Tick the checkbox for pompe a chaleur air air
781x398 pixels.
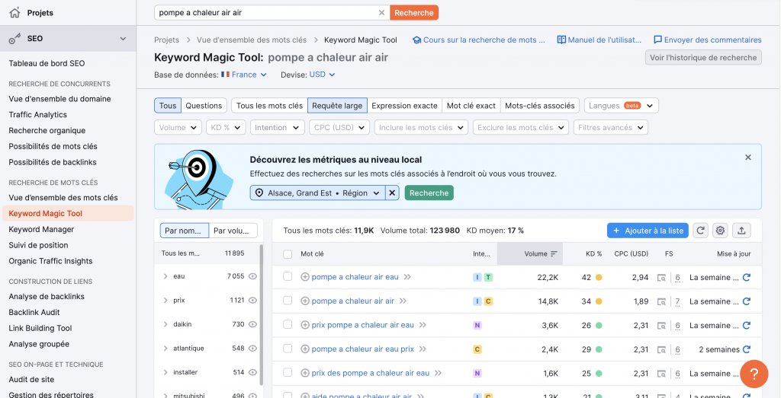coord(288,301)
